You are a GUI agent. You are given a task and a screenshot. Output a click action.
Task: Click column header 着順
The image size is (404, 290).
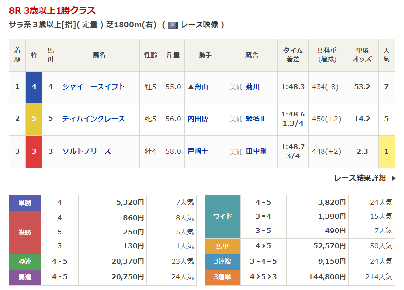coord(17,55)
